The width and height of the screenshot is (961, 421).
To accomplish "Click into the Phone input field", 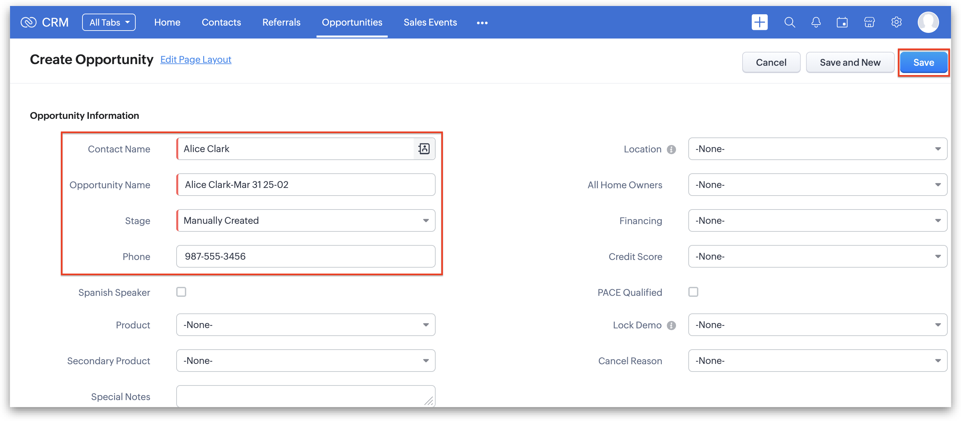I will pyautogui.click(x=306, y=256).
